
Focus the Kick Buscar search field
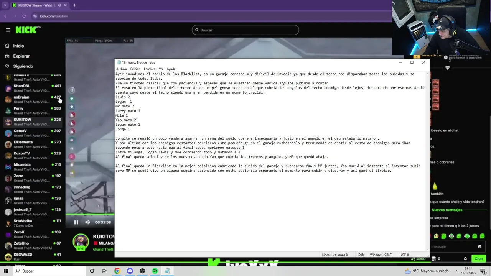pyautogui.click(x=245, y=30)
